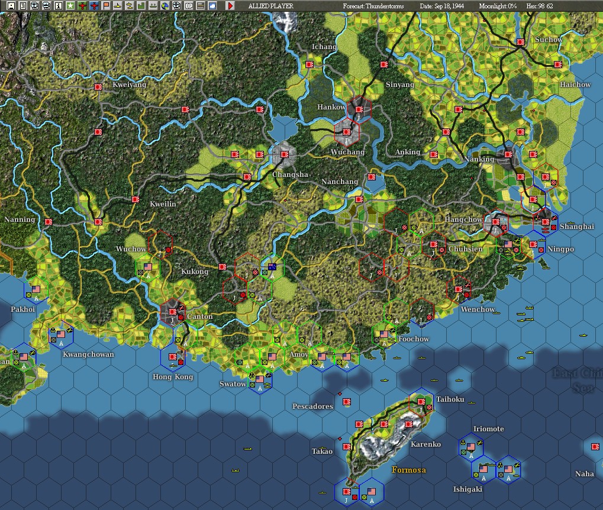Screen dimensions: 603x510
Task: Click the Formosa island label
Action: point(409,470)
